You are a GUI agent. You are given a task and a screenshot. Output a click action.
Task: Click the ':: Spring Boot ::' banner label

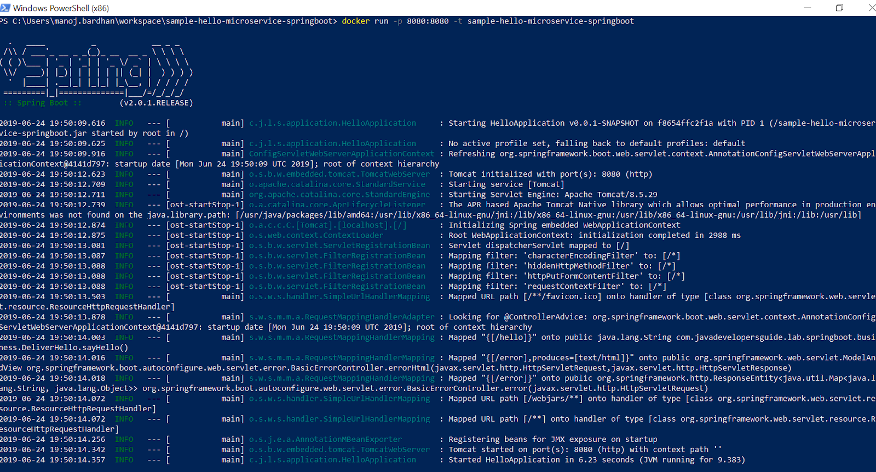(x=43, y=103)
